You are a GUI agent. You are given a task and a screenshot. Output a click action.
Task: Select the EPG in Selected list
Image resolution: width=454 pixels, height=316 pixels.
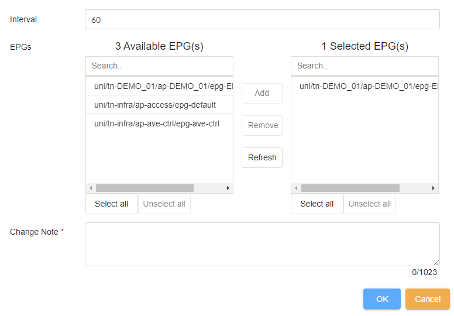coord(364,86)
